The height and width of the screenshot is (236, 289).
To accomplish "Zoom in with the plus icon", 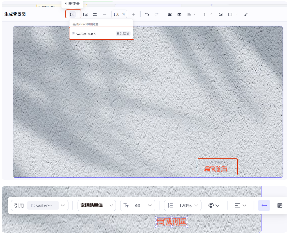I will [134, 14].
